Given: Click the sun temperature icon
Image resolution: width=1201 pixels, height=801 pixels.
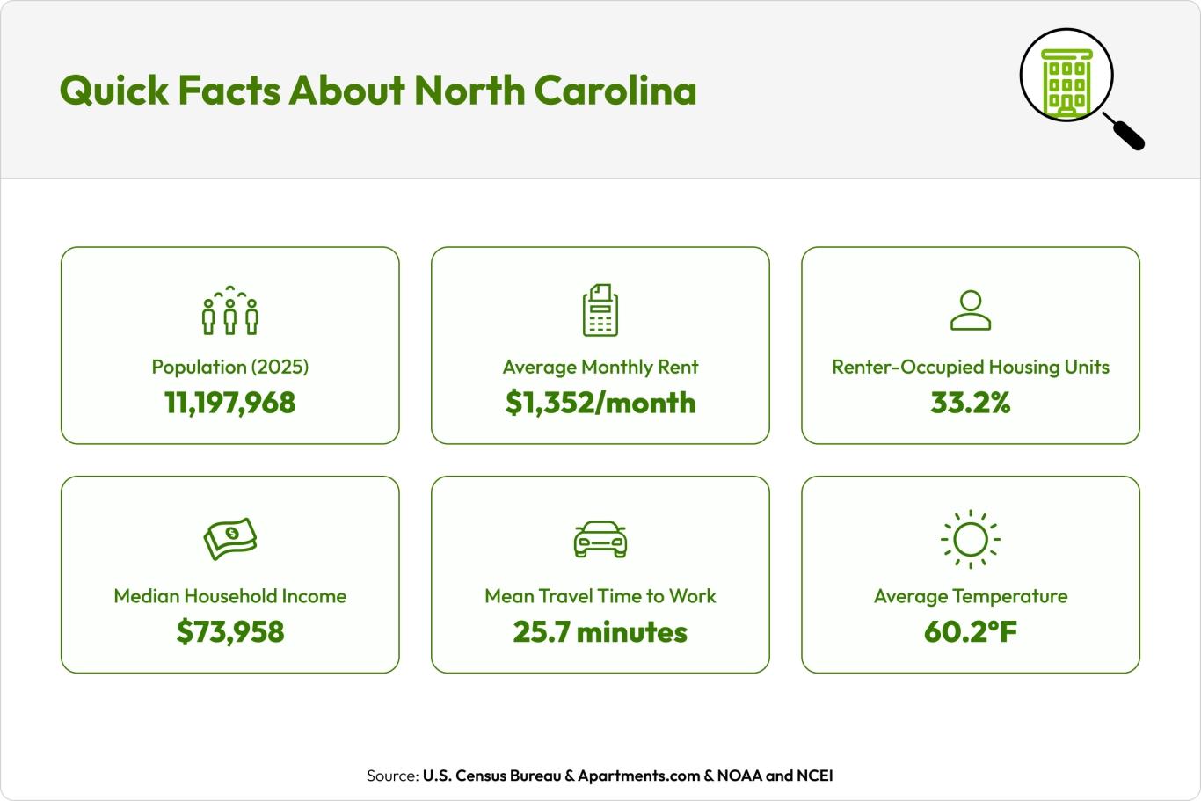Looking at the screenshot, I should (971, 539).
